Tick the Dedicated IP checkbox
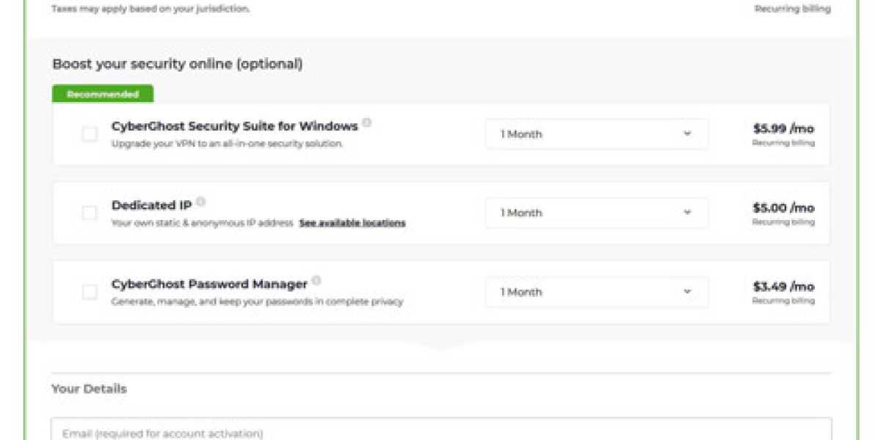 [90, 213]
